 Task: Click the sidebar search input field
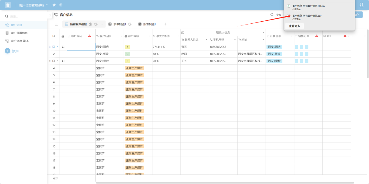point(26,16)
